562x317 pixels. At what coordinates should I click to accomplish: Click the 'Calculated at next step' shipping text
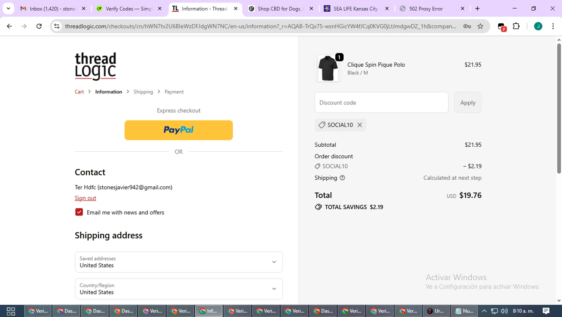click(x=453, y=178)
